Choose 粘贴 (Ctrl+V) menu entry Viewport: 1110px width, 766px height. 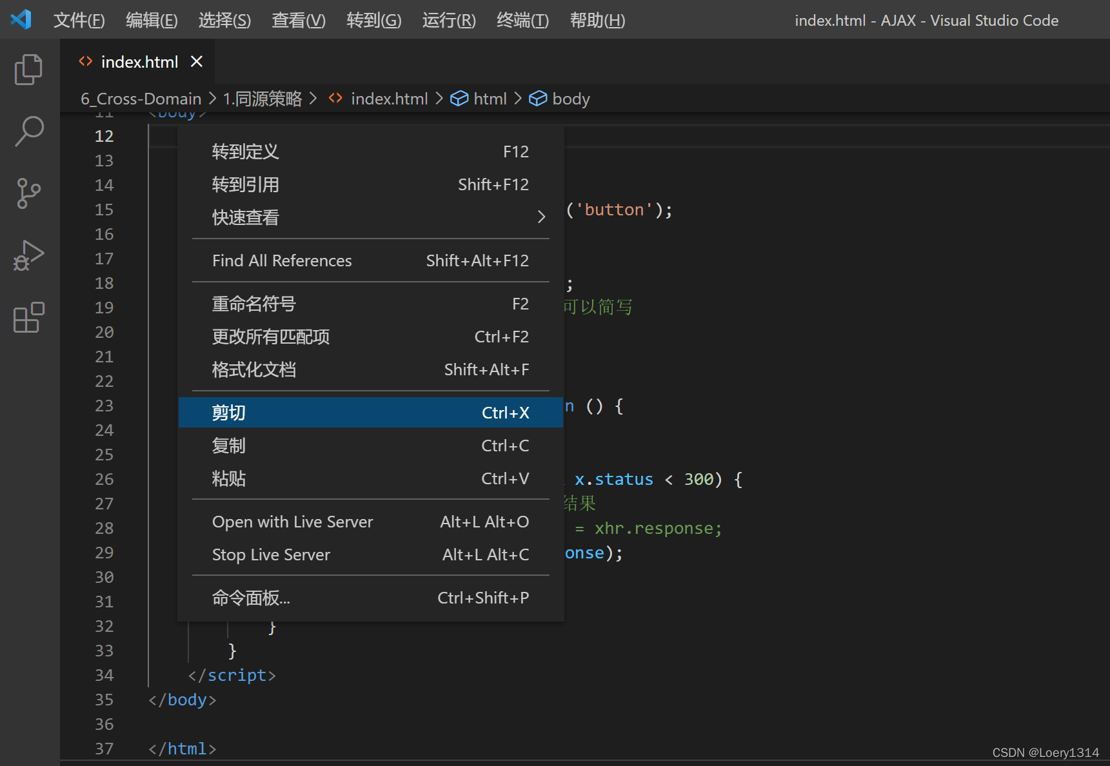pyautogui.click(x=371, y=478)
